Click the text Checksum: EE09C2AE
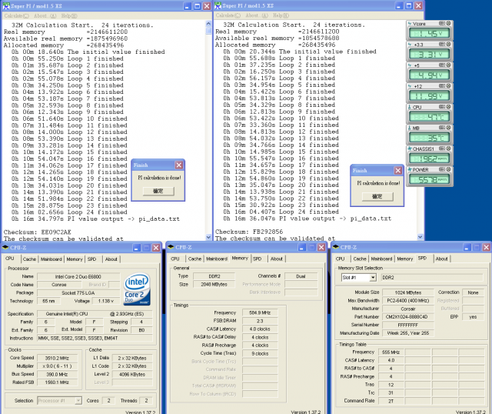The image size is (492, 414). (x=38, y=232)
